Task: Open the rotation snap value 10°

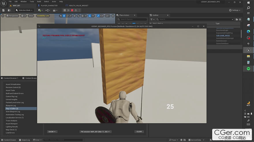Action: 93,16
